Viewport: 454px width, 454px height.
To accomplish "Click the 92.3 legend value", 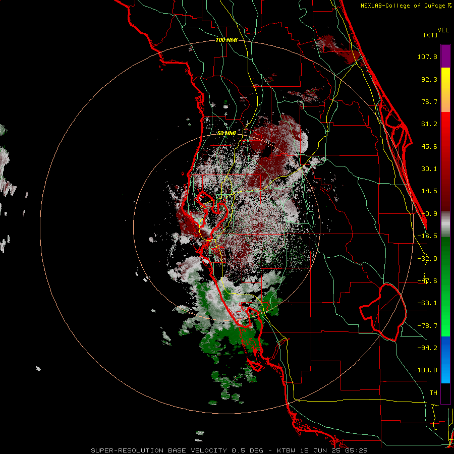I will point(429,79).
